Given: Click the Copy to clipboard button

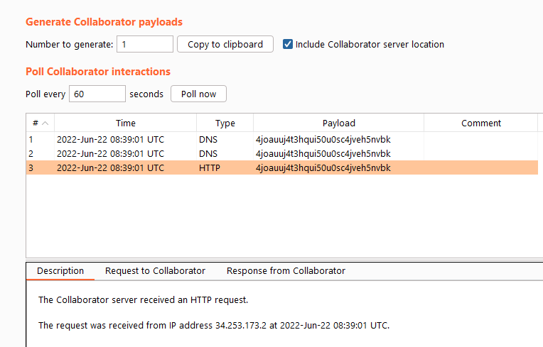Looking at the screenshot, I should tap(225, 44).
